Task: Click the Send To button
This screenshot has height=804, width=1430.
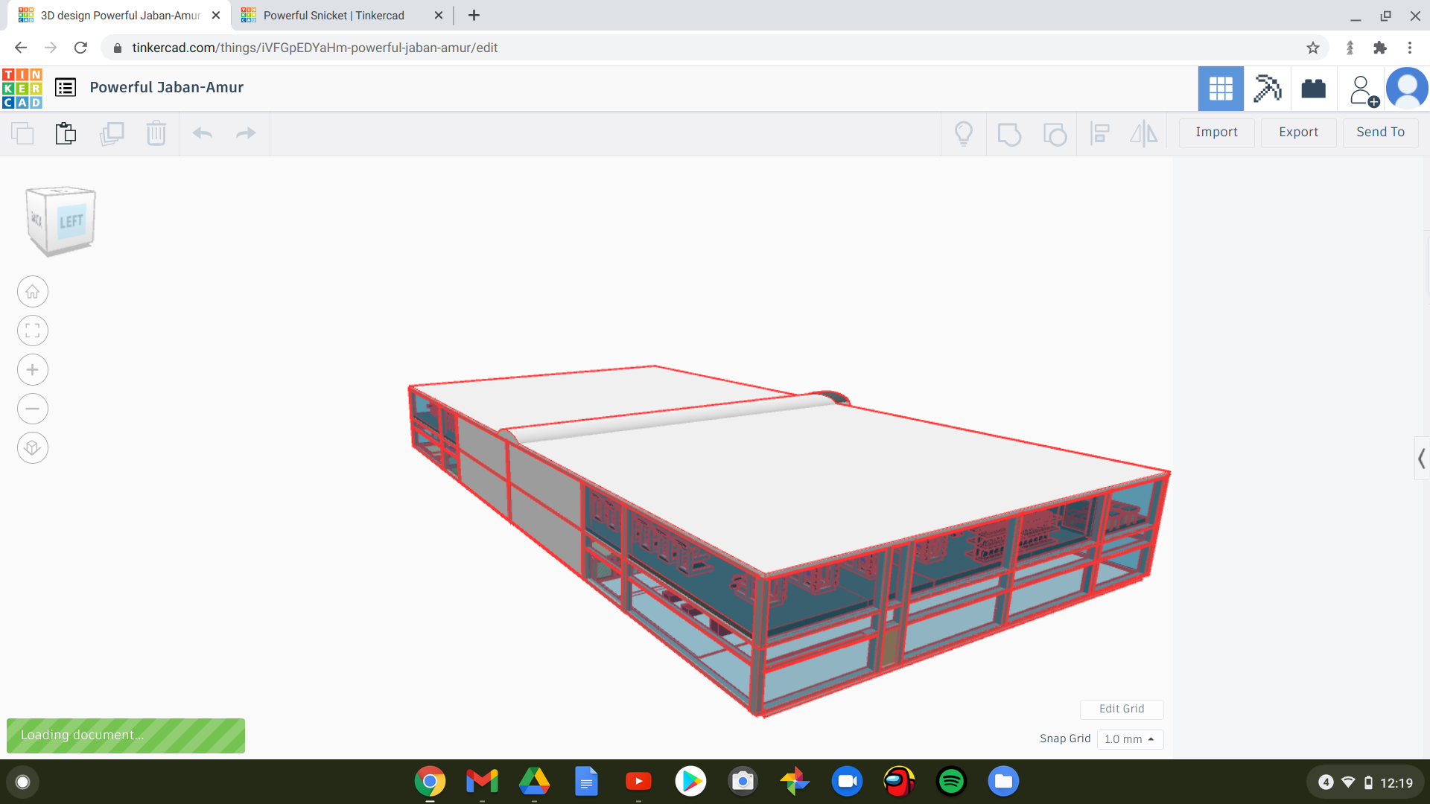Action: 1380,133
